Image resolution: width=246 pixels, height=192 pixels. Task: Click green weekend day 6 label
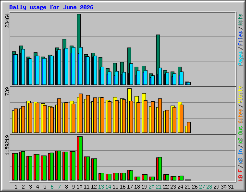[52, 187]
